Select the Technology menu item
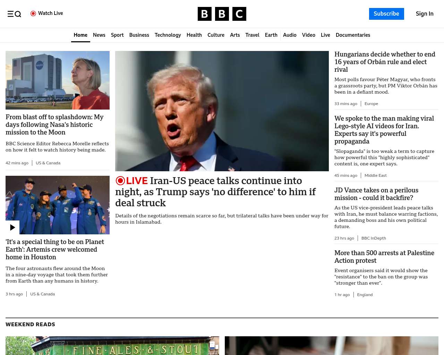Viewport: 444px width, 355px height. [168, 35]
